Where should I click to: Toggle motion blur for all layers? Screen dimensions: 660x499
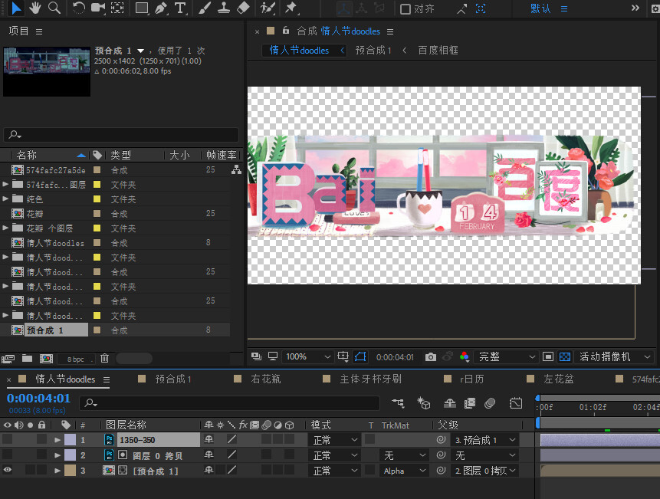[x=490, y=403]
